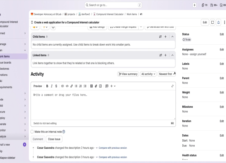Image resolution: width=226 pixels, height=163 pixels.
Task: Open assigned issues counter
Action: coord(205,5)
